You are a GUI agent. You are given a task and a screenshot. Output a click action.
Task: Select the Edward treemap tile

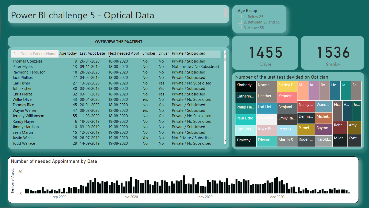(x=267, y=141)
